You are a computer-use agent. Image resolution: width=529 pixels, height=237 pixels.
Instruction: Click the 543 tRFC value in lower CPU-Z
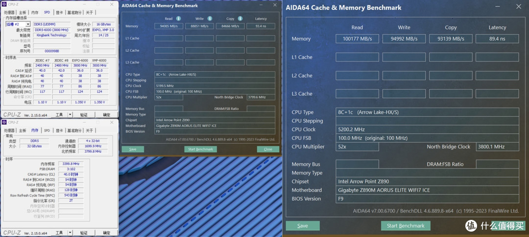(71, 195)
